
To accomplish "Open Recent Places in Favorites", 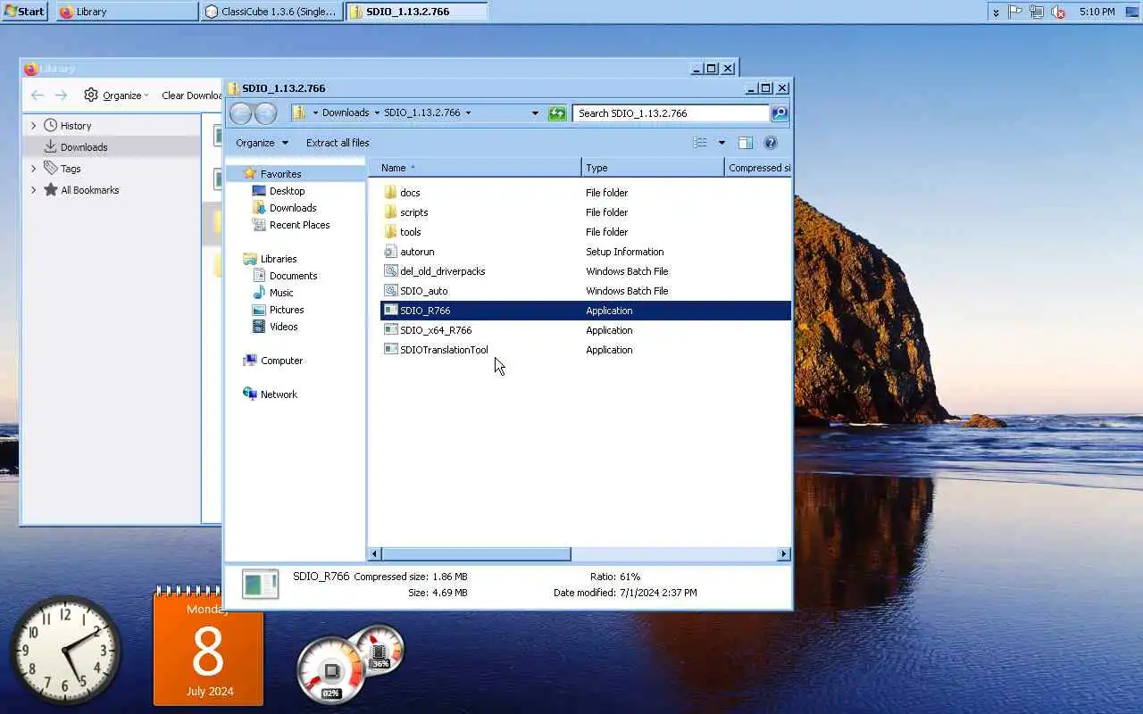I will [x=299, y=225].
